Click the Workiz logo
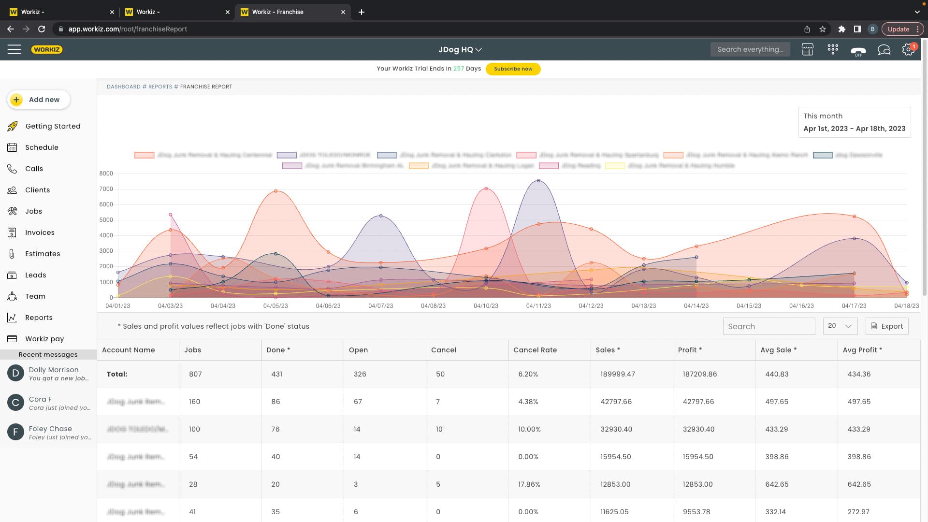The width and height of the screenshot is (928, 522). pos(47,49)
